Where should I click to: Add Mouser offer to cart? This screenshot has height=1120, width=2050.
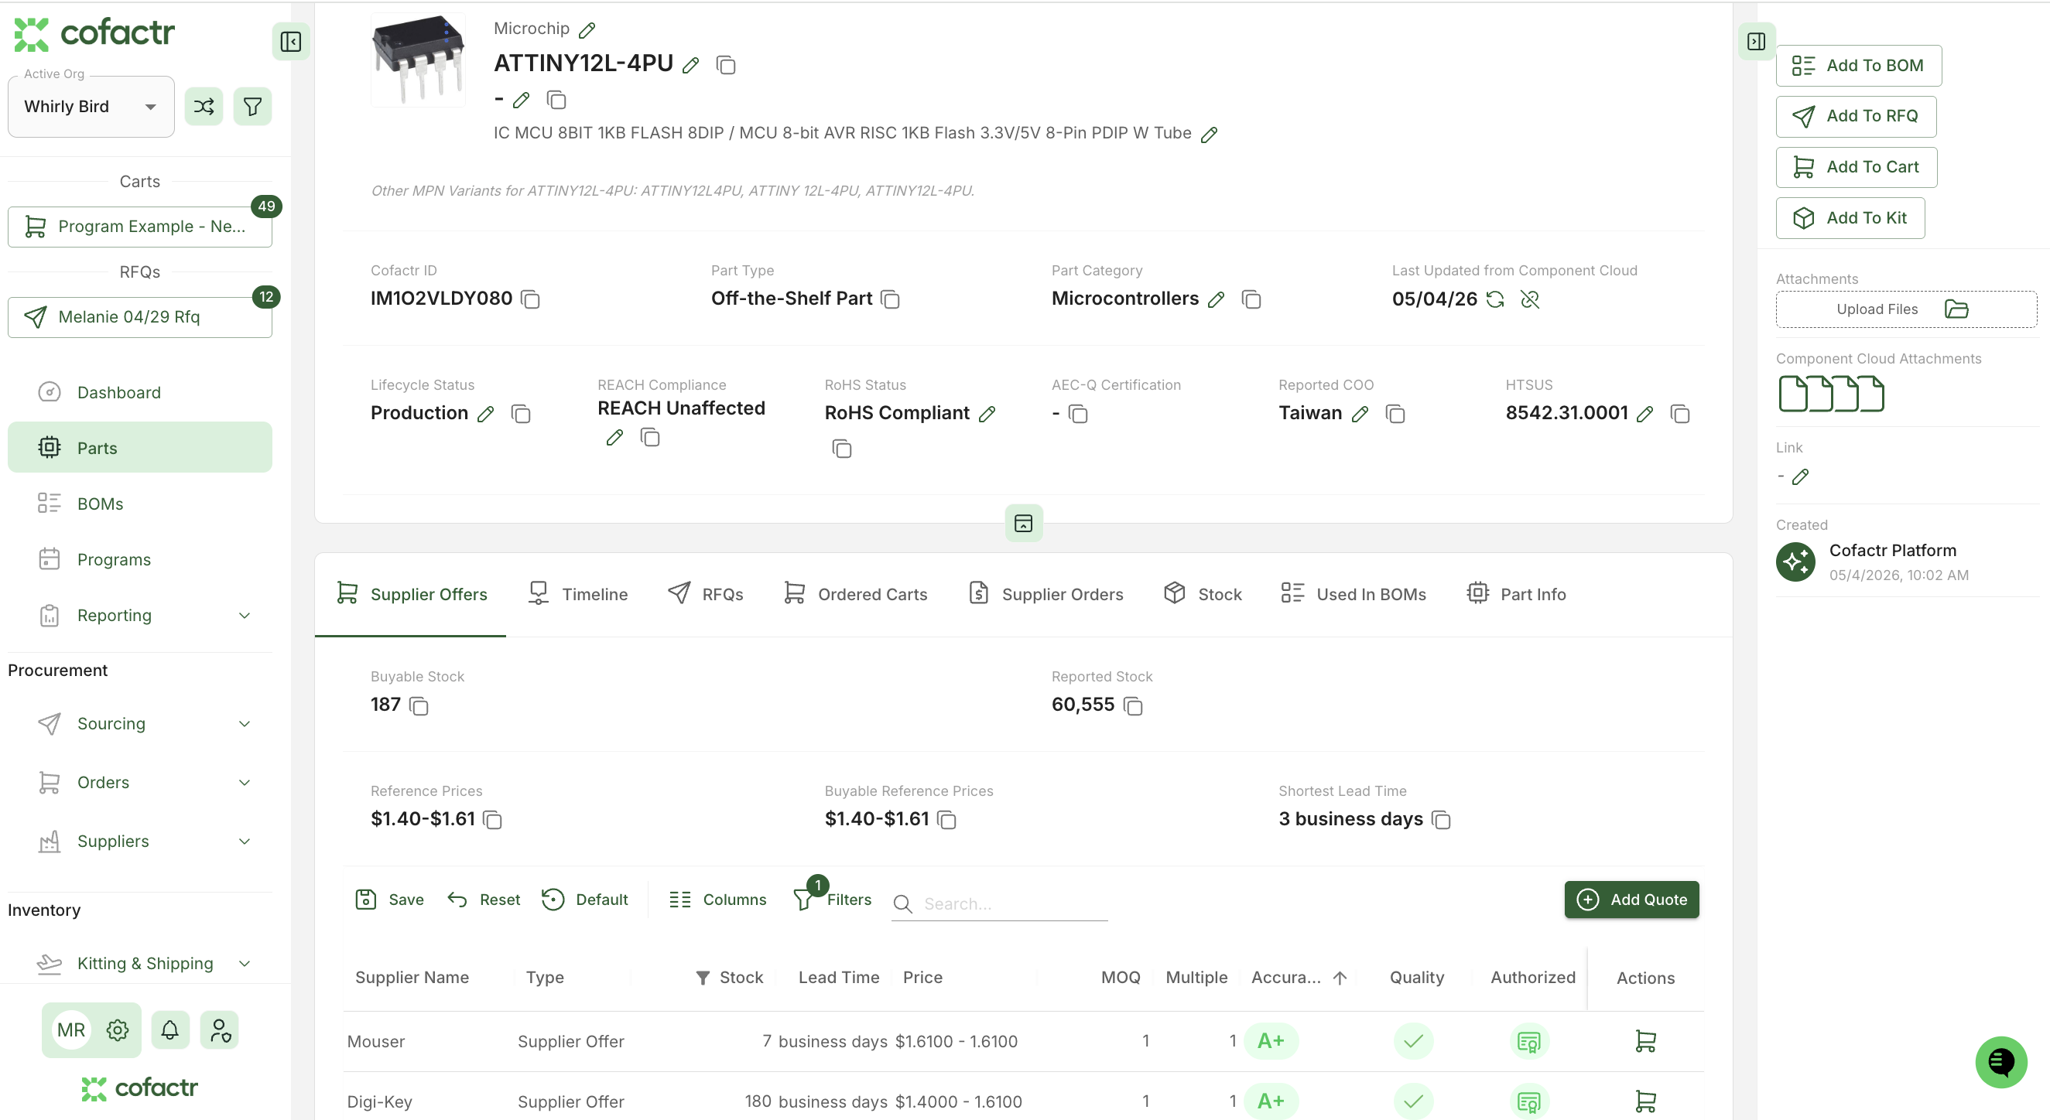click(1645, 1041)
